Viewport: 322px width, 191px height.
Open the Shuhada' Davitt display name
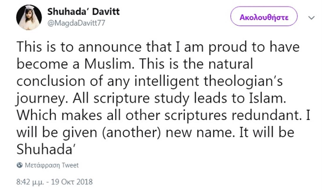click(x=83, y=12)
